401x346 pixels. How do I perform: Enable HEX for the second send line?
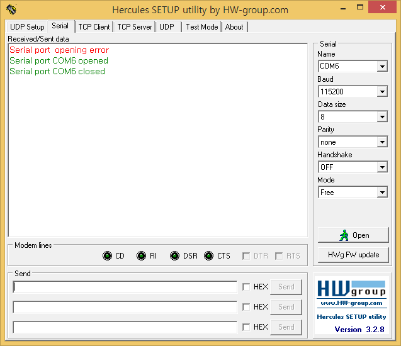[246, 307]
